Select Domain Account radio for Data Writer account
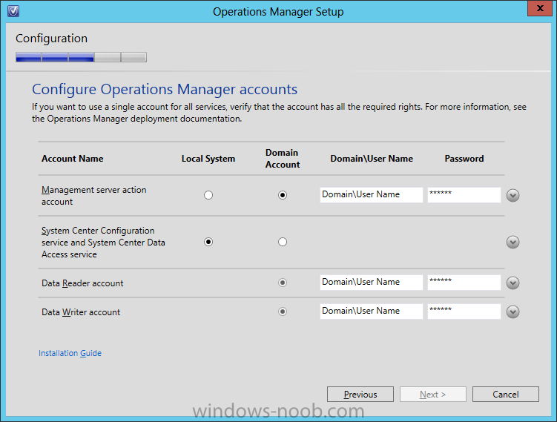The height and width of the screenshot is (422, 557). point(283,311)
